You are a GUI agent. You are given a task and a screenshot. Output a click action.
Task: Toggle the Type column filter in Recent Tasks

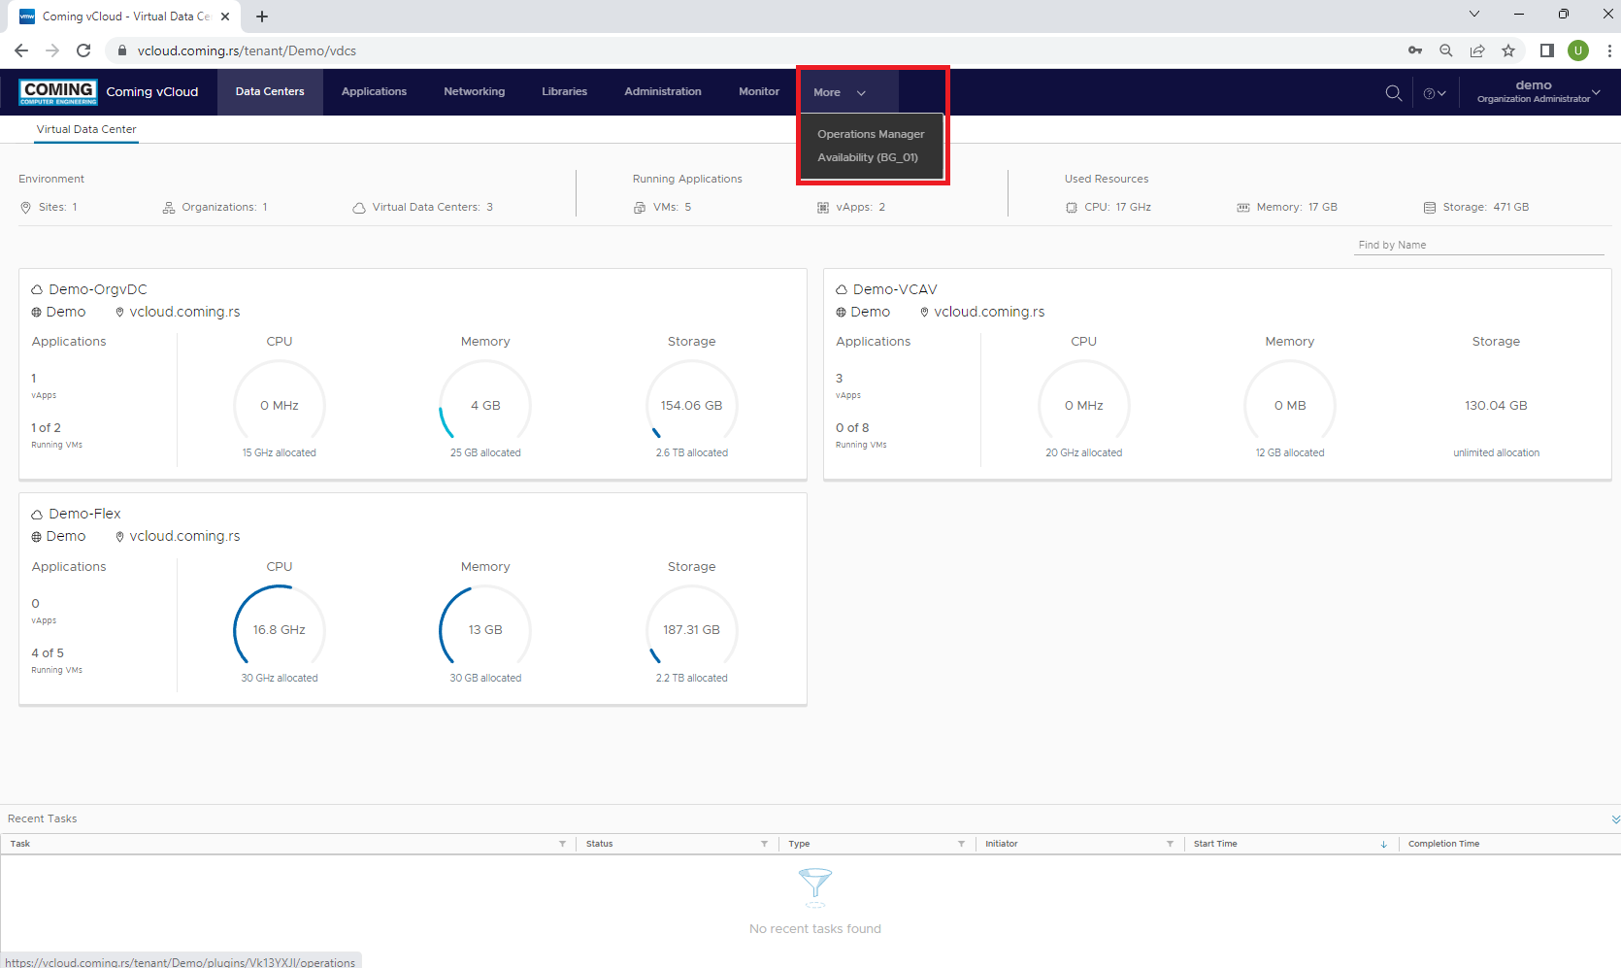(x=962, y=844)
